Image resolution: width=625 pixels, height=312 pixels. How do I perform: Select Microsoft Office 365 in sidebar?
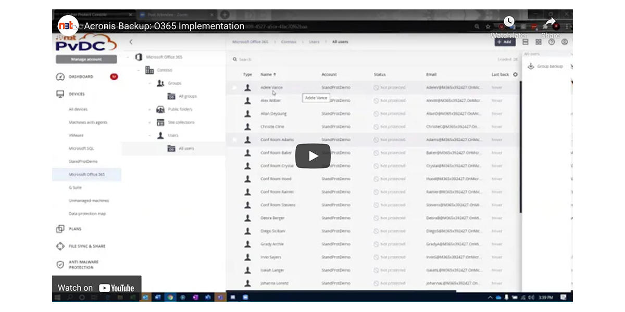pyautogui.click(x=86, y=175)
